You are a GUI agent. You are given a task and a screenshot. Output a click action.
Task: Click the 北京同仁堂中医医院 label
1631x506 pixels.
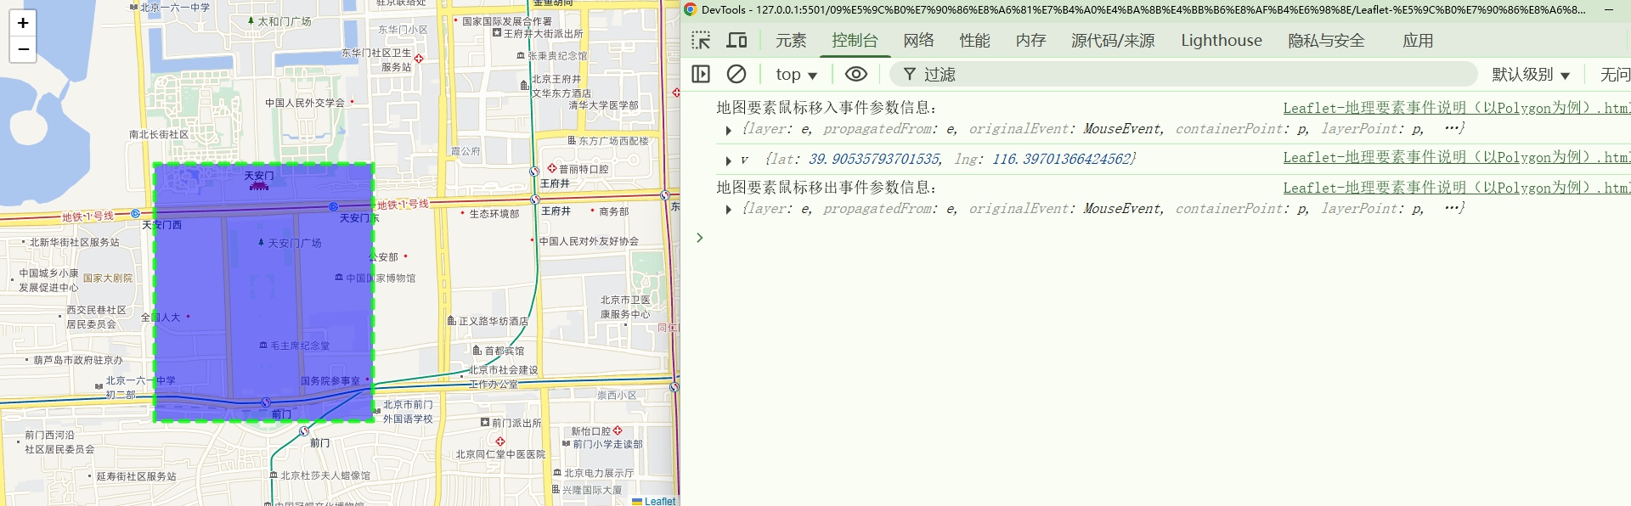pos(500,454)
